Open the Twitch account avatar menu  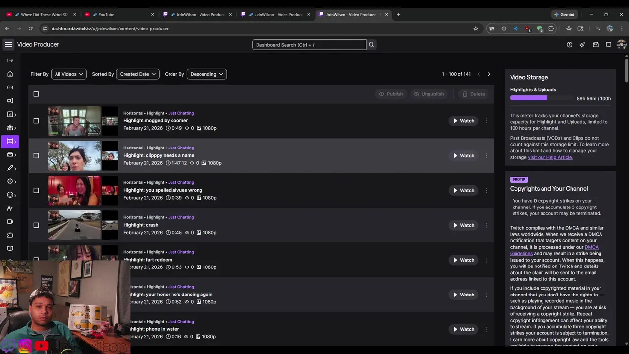621,45
